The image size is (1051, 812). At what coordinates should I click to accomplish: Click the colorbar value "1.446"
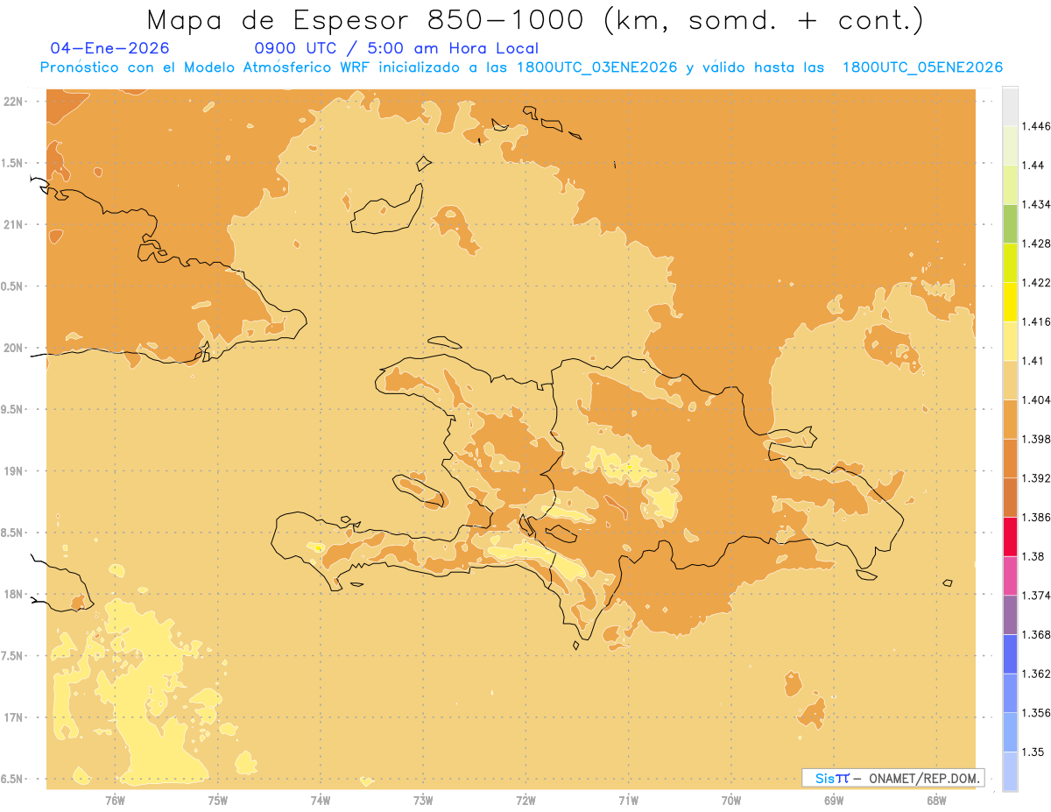1038,126
